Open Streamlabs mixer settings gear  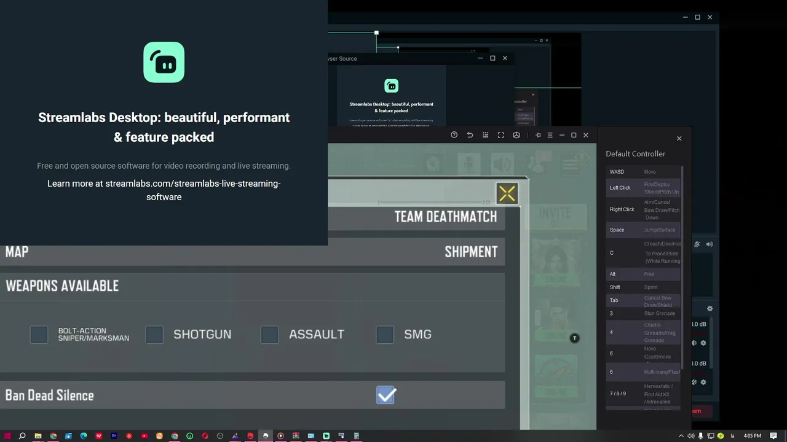pyautogui.click(x=710, y=309)
